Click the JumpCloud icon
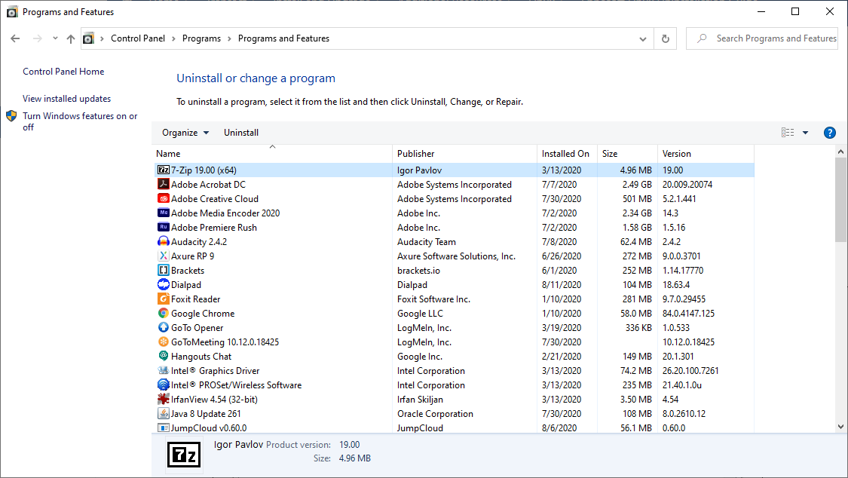 pyautogui.click(x=164, y=427)
